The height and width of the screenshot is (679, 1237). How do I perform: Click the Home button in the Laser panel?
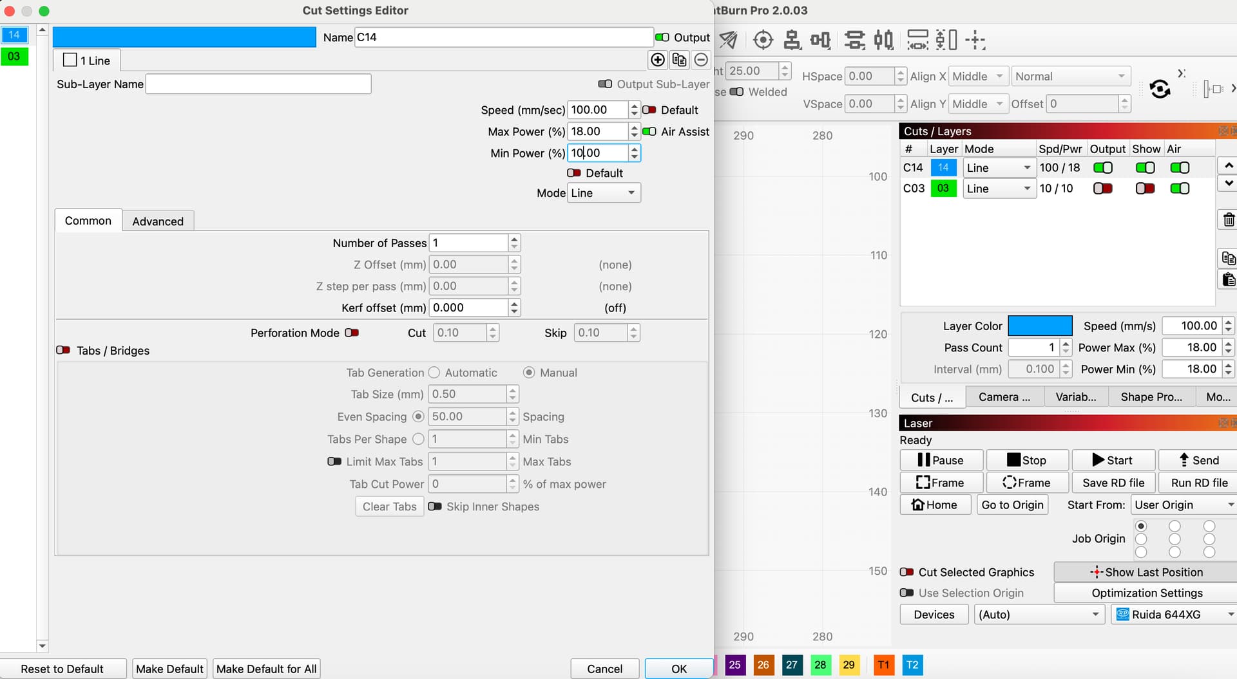[x=934, y=505]
